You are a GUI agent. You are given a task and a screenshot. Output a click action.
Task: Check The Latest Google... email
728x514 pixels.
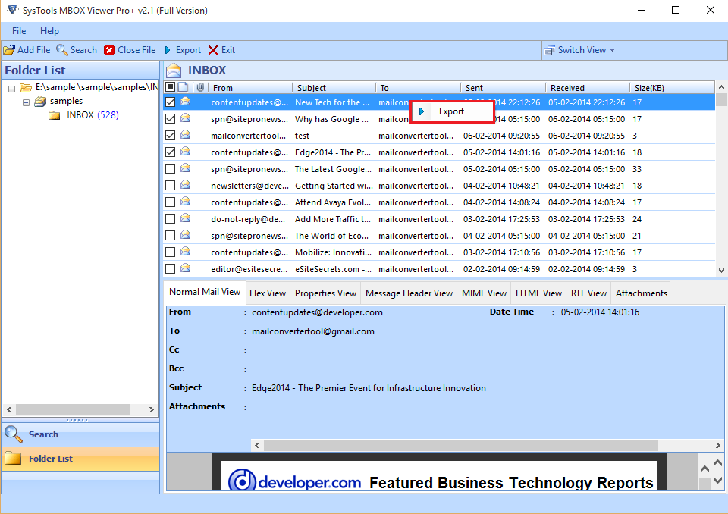(x=171, y=168)
